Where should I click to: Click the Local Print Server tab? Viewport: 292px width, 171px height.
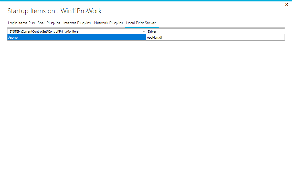point(141,23)
